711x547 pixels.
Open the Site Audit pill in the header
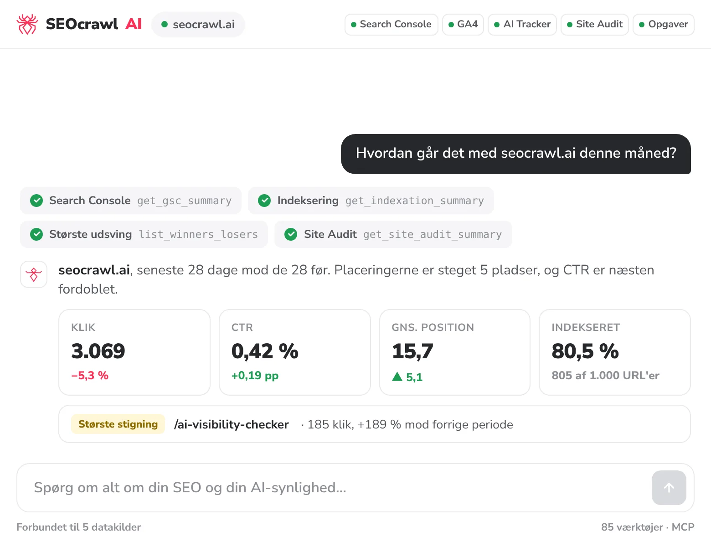point(595,24)
